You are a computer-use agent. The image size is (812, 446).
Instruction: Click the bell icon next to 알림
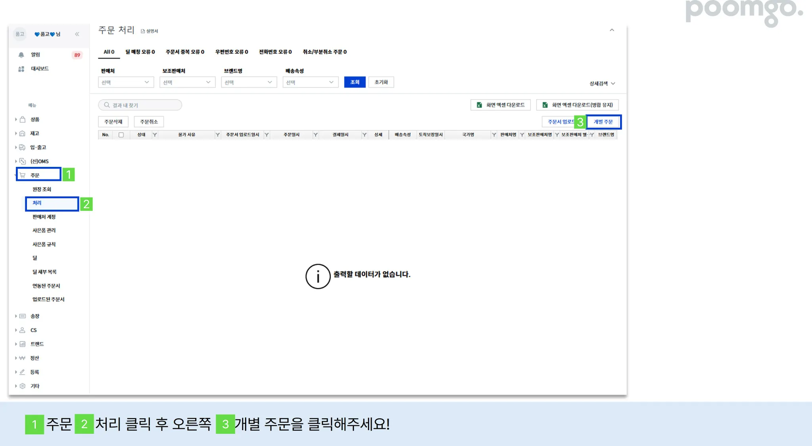pos(21,55)
